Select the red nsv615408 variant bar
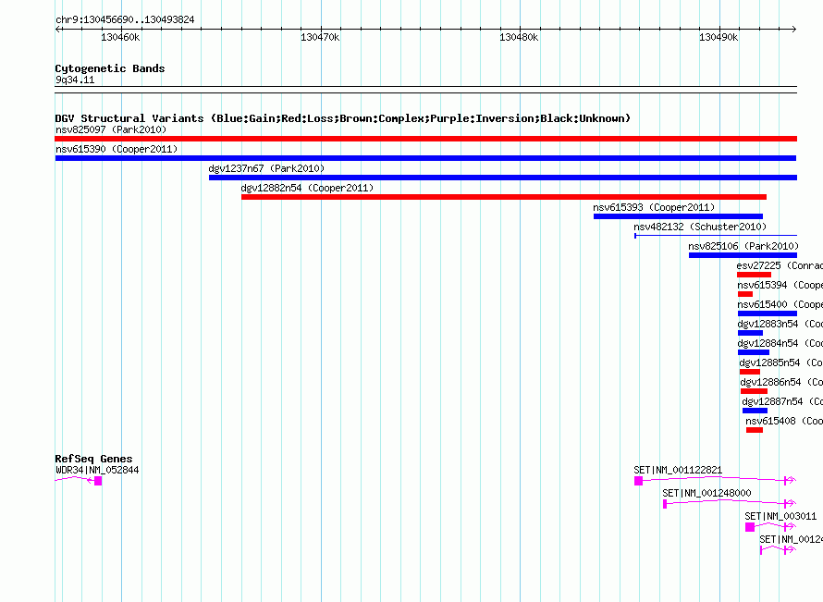 tap(755, 430)
